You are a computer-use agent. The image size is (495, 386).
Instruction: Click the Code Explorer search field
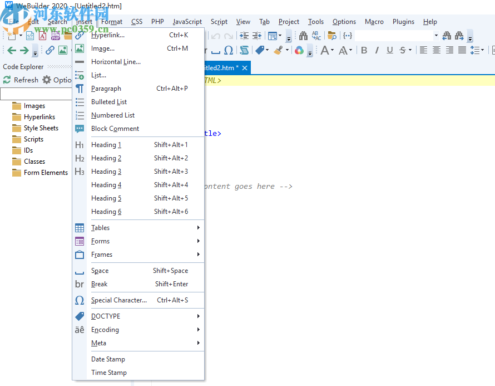coord(36,94)
